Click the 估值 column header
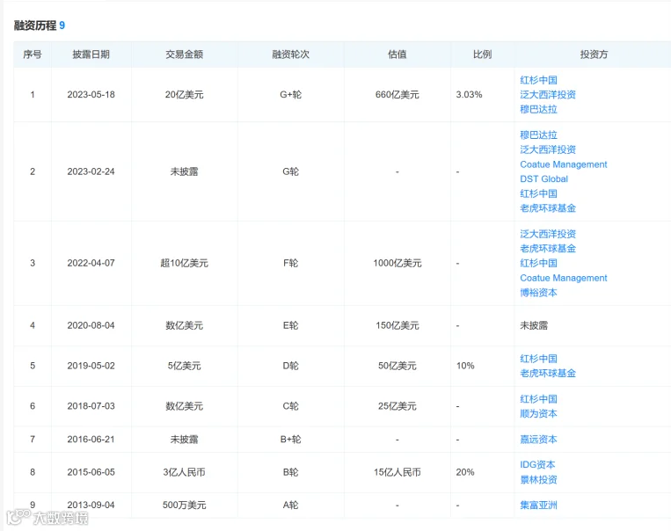 click(x=397, y=55)
